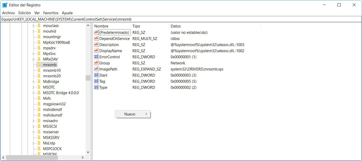Image resolution: width=362 pixels, height=161 pixels.
Task: Open the Ayuda menu
Action: (x=67, y=13)
